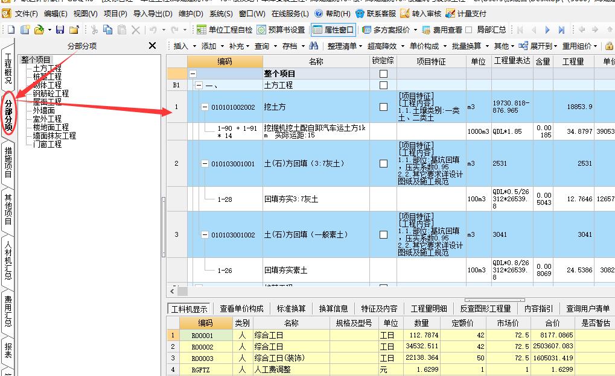Click the padlock lock icon
615x376 pixels.
coord(609,46)
